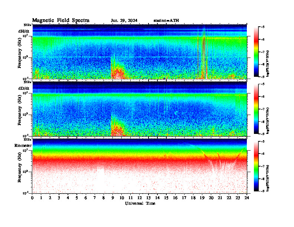Click the hour 1 tick label

coord(41,198)
